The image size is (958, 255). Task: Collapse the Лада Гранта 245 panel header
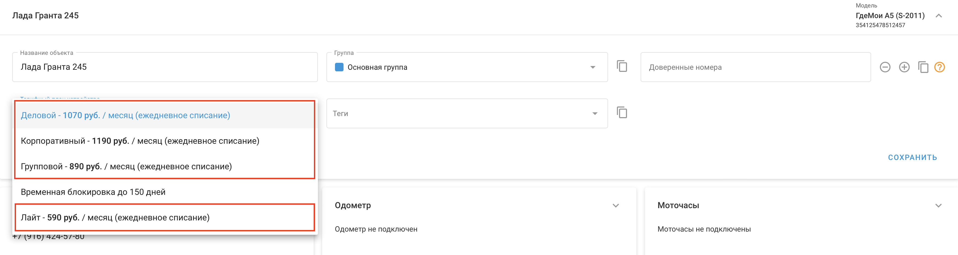point(939,16)
